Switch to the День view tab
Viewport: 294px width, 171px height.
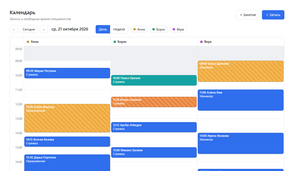click(103, 29)
